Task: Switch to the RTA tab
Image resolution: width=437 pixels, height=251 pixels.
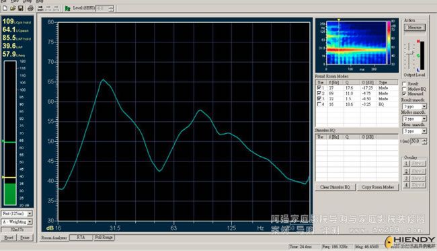Action: 81,237
